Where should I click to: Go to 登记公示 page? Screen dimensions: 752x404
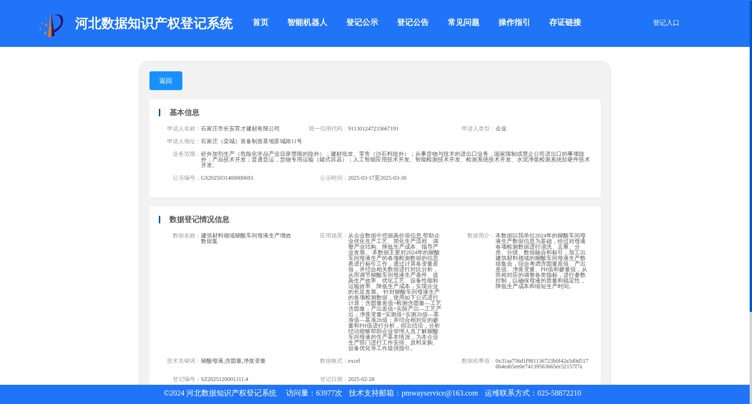point(362,23)
